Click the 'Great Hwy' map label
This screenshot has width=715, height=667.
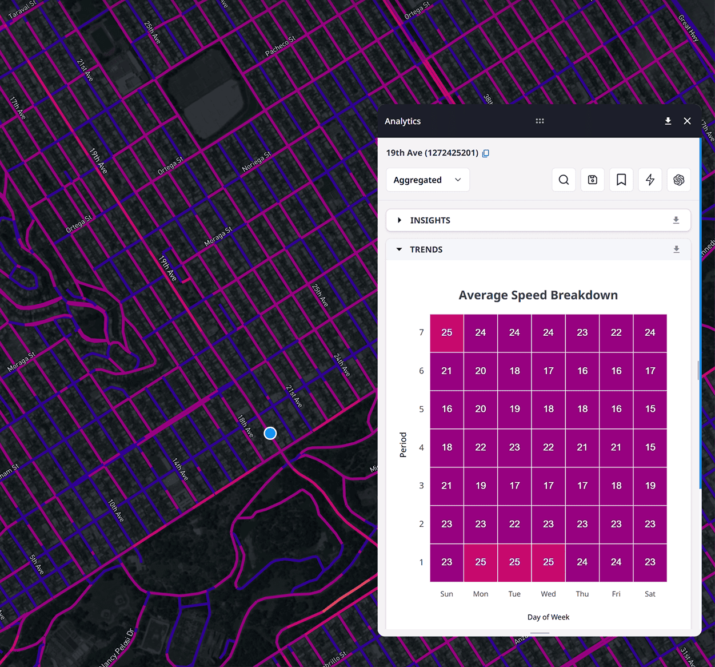pyautogui.click(x=689, y=28)
